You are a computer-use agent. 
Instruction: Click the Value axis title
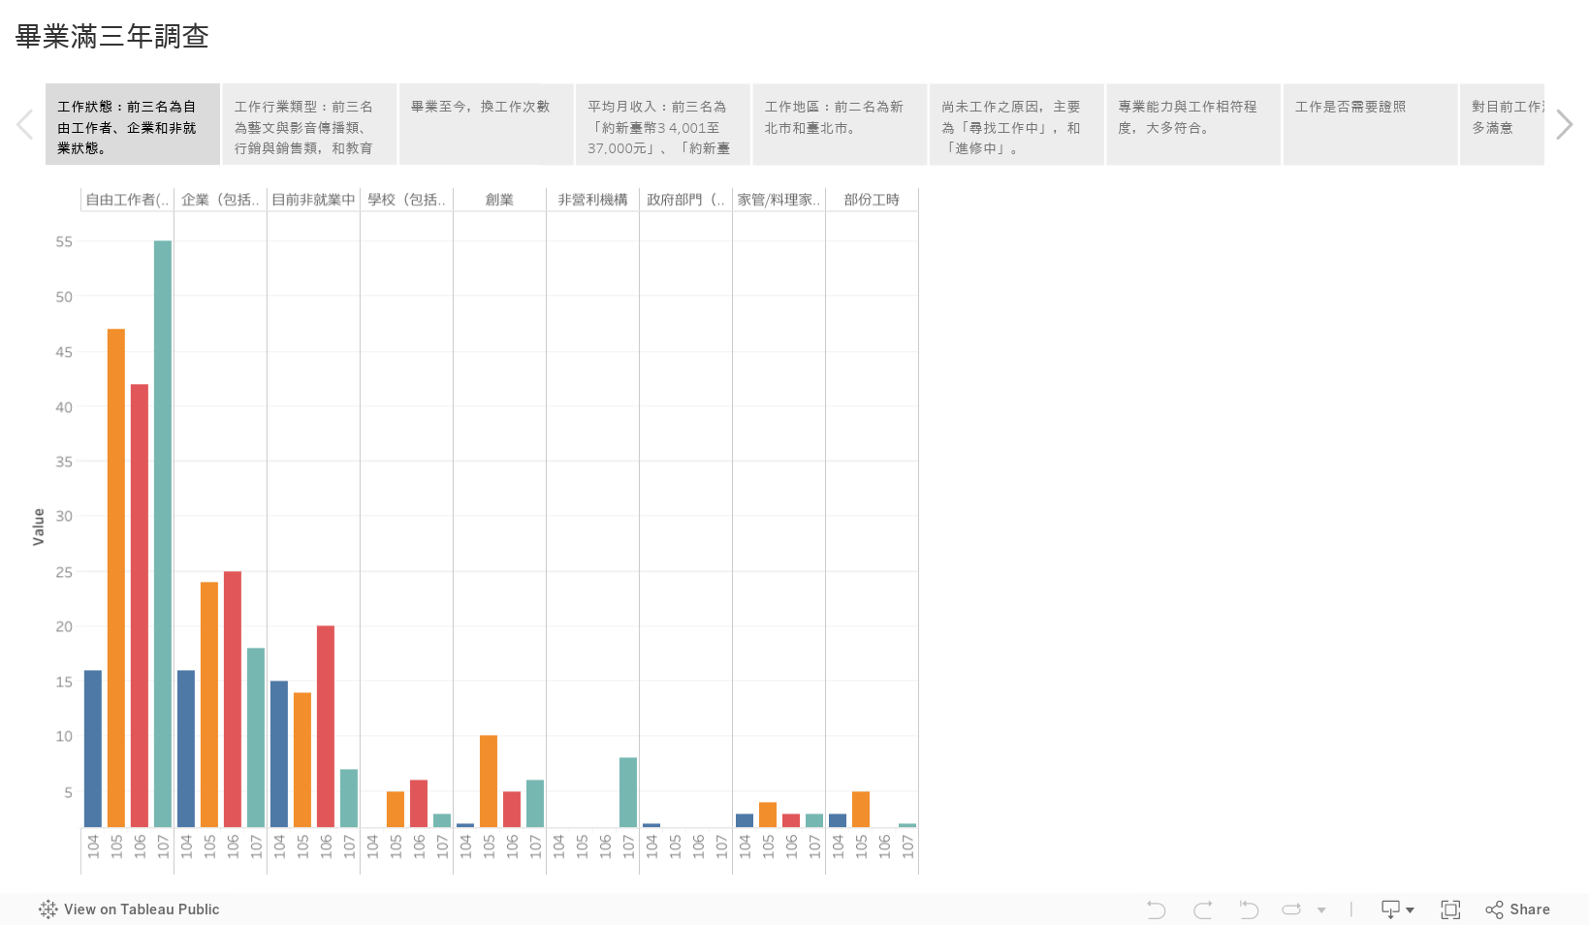point(39,526)
